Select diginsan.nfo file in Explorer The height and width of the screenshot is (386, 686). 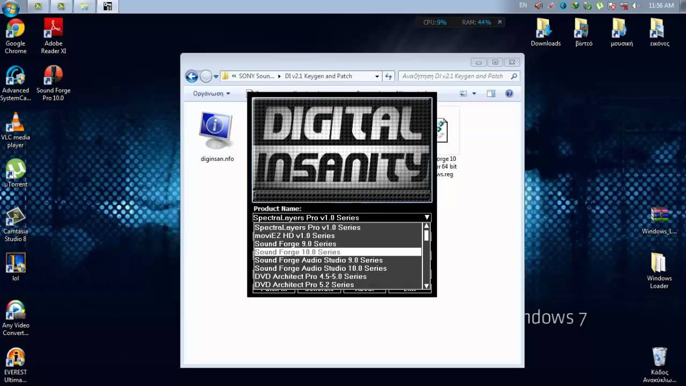click(x=217, y=137)
